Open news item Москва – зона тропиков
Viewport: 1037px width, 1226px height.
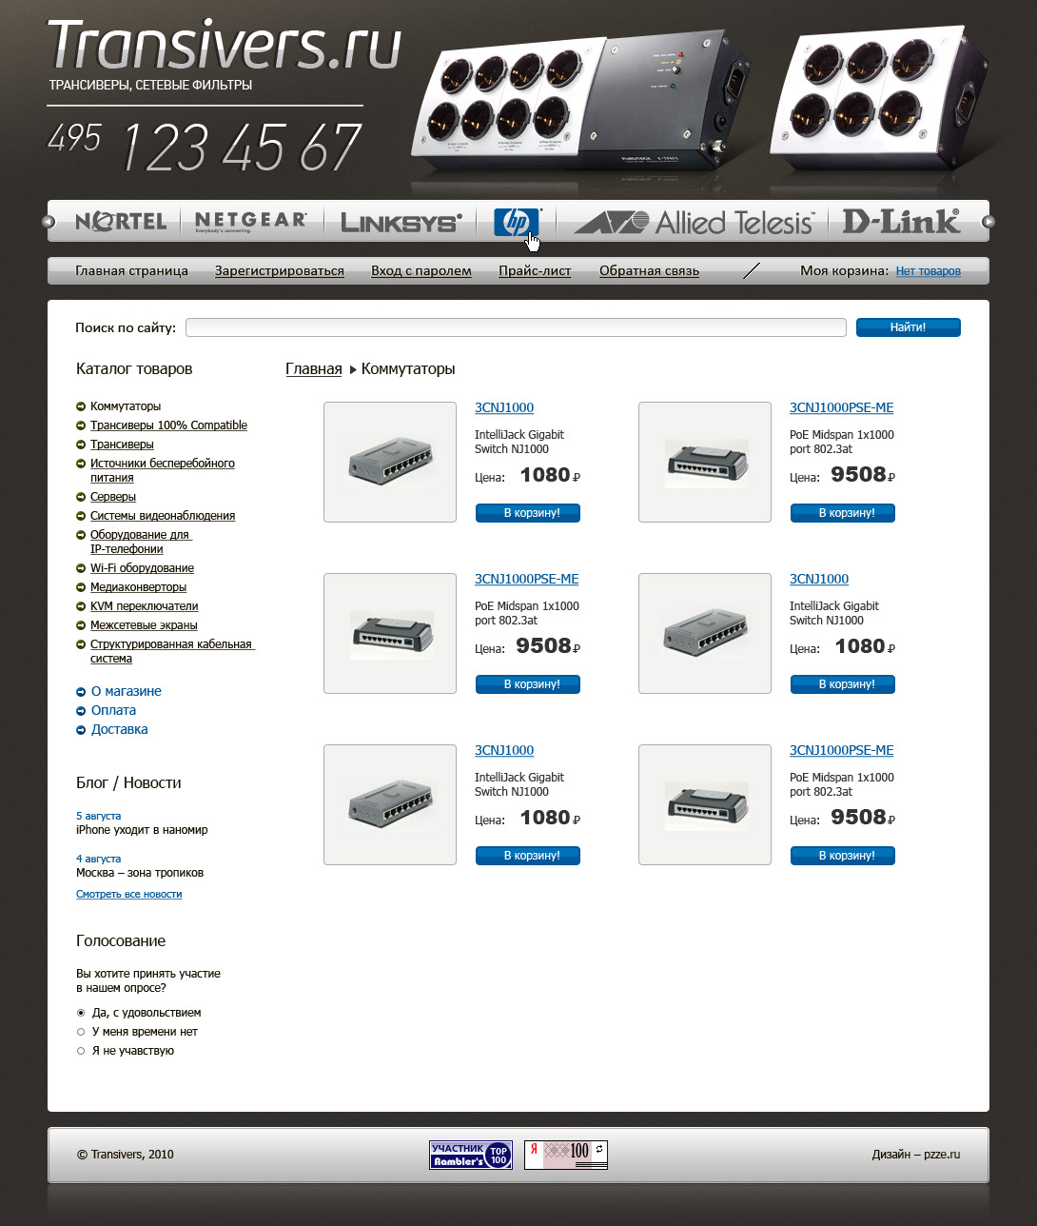point(140,873)
